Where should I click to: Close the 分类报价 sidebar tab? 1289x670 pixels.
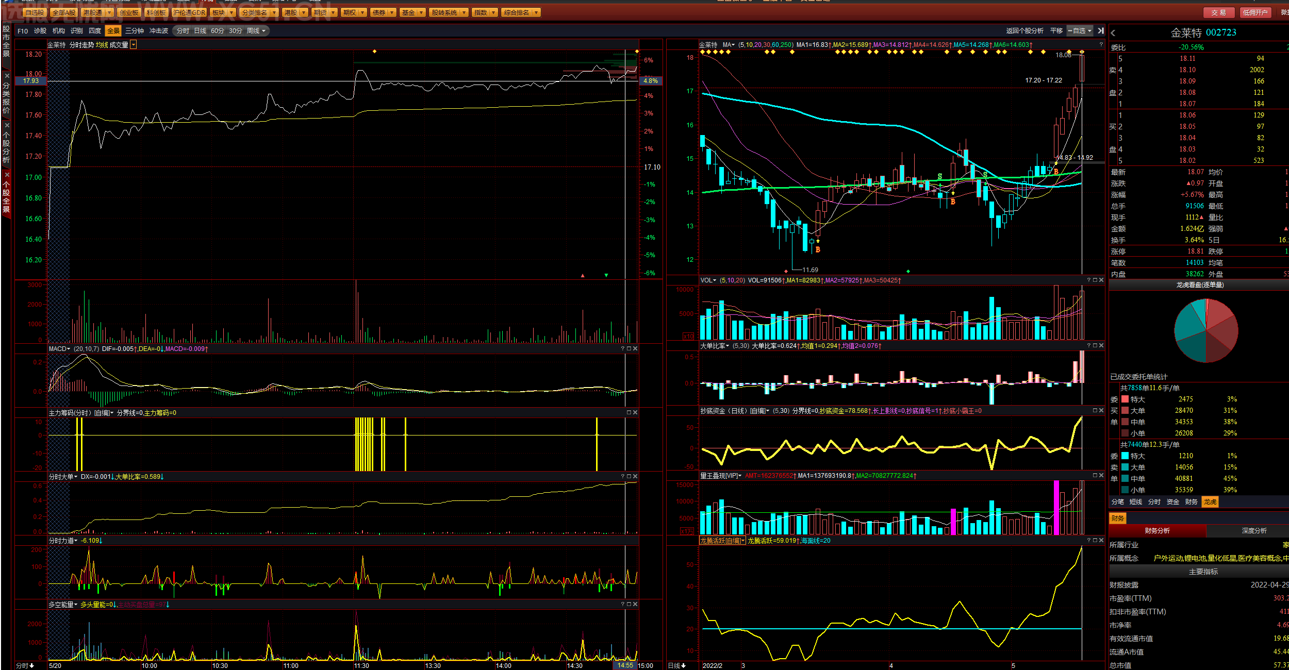7,76
